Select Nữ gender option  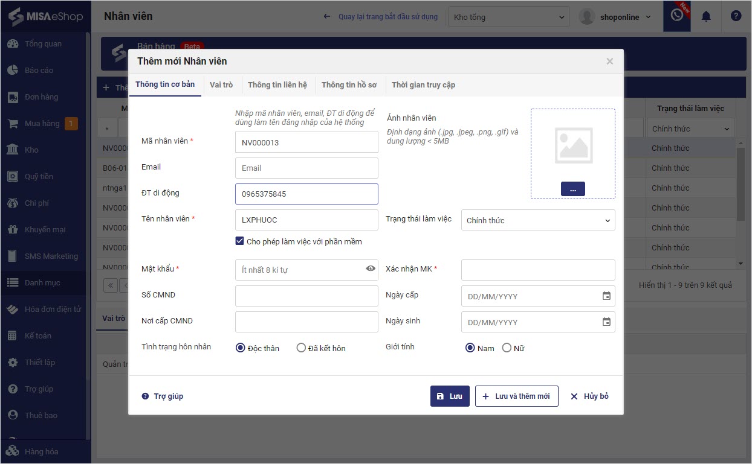click(x=507, y=348)
